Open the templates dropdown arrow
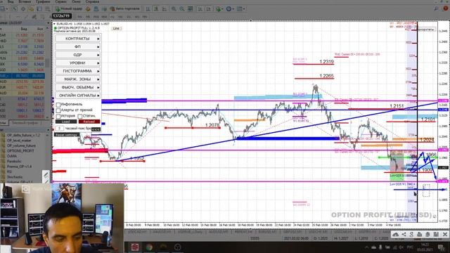450x253 pixels. point(244,9)
